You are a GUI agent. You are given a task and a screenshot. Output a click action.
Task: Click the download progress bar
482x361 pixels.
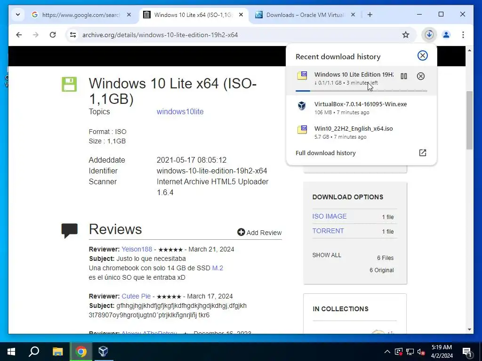click(x=361, y=91)
